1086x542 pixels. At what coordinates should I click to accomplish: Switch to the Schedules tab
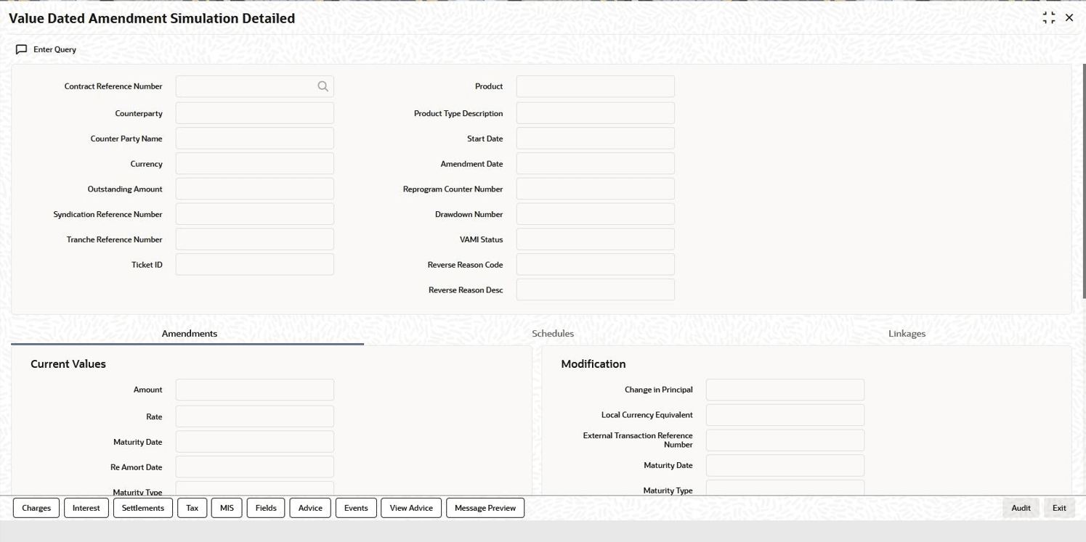pos(553,334)
